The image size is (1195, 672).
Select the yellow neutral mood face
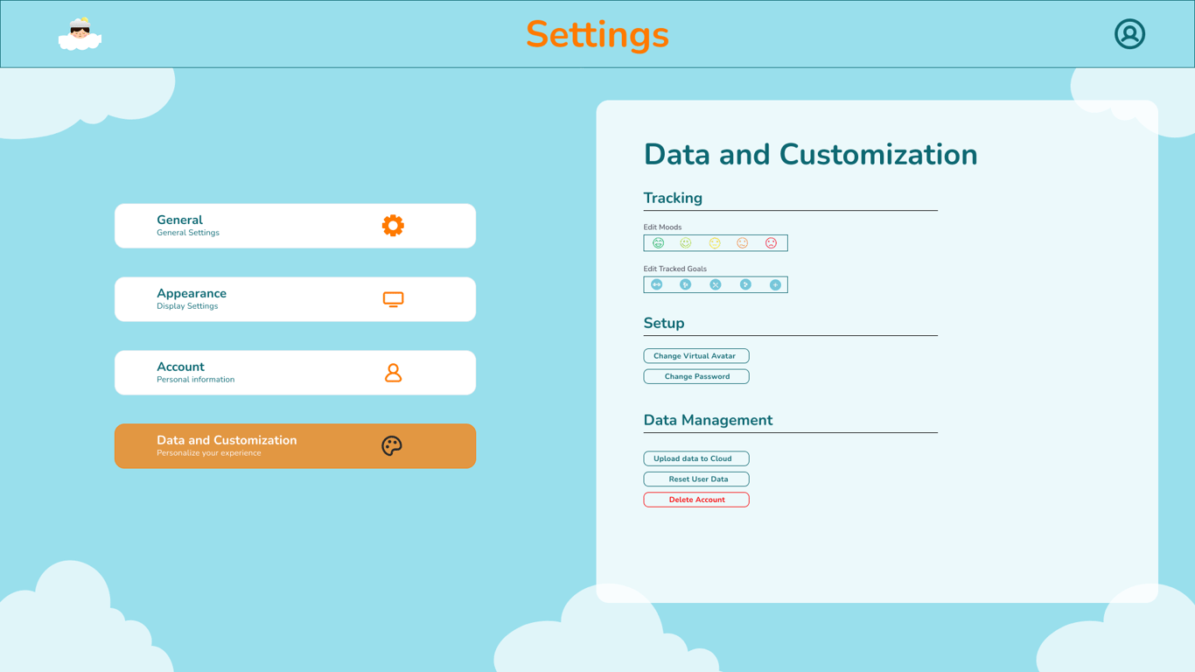(715, 243)
